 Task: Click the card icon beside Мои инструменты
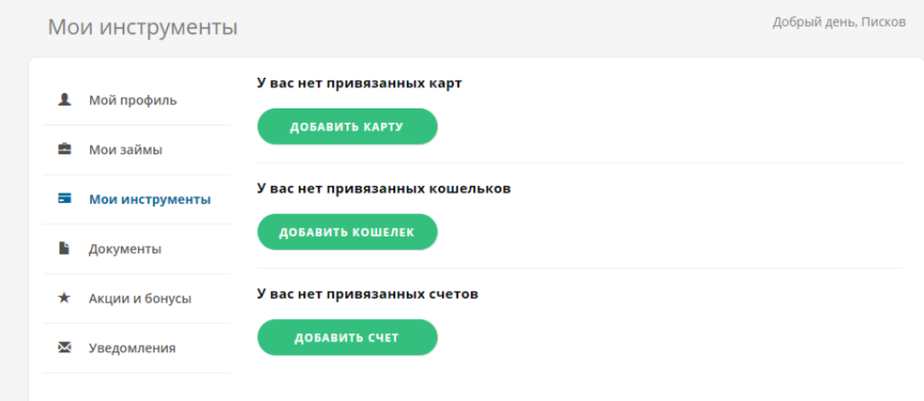pos(65,199)
